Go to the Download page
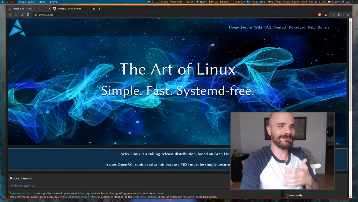 (x=297, y=27)
